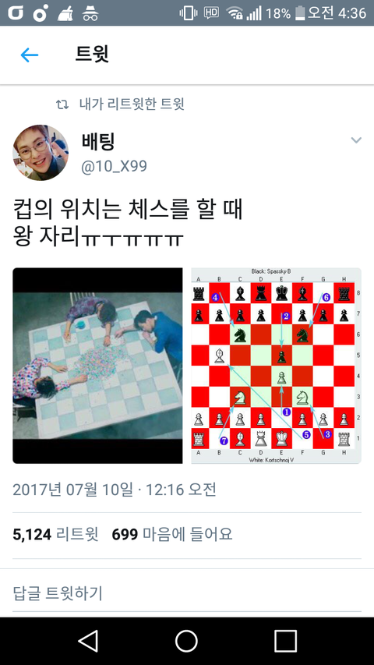Tap the 배팅 display name
Screen dimensions: 374x665
click(x=98, y=142)
